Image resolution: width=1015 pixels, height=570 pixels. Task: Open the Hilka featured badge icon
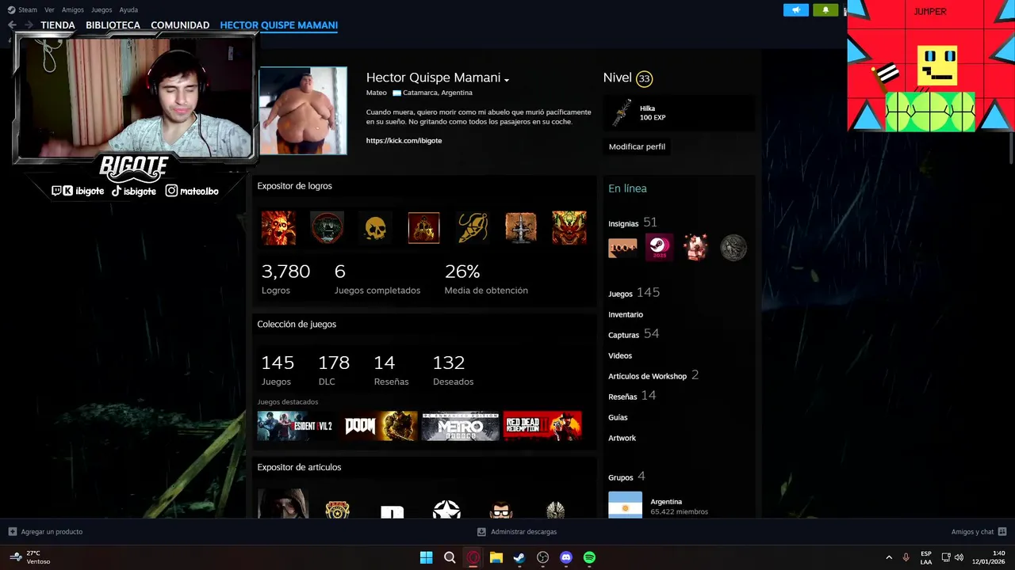[622, 113]
